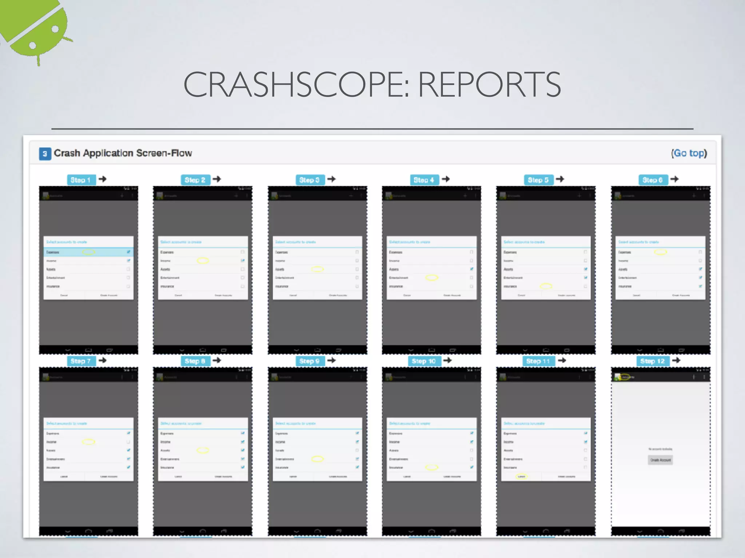Viewport: 745px width, 558px height.
Task: Toggle Expenses checkbox in Step 3 screenshot
Action: click(357, 252)
